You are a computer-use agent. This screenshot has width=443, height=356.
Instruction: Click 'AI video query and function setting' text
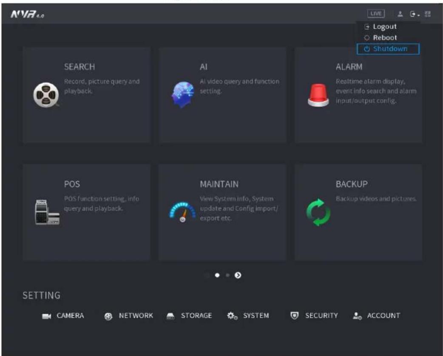point(240,86)
